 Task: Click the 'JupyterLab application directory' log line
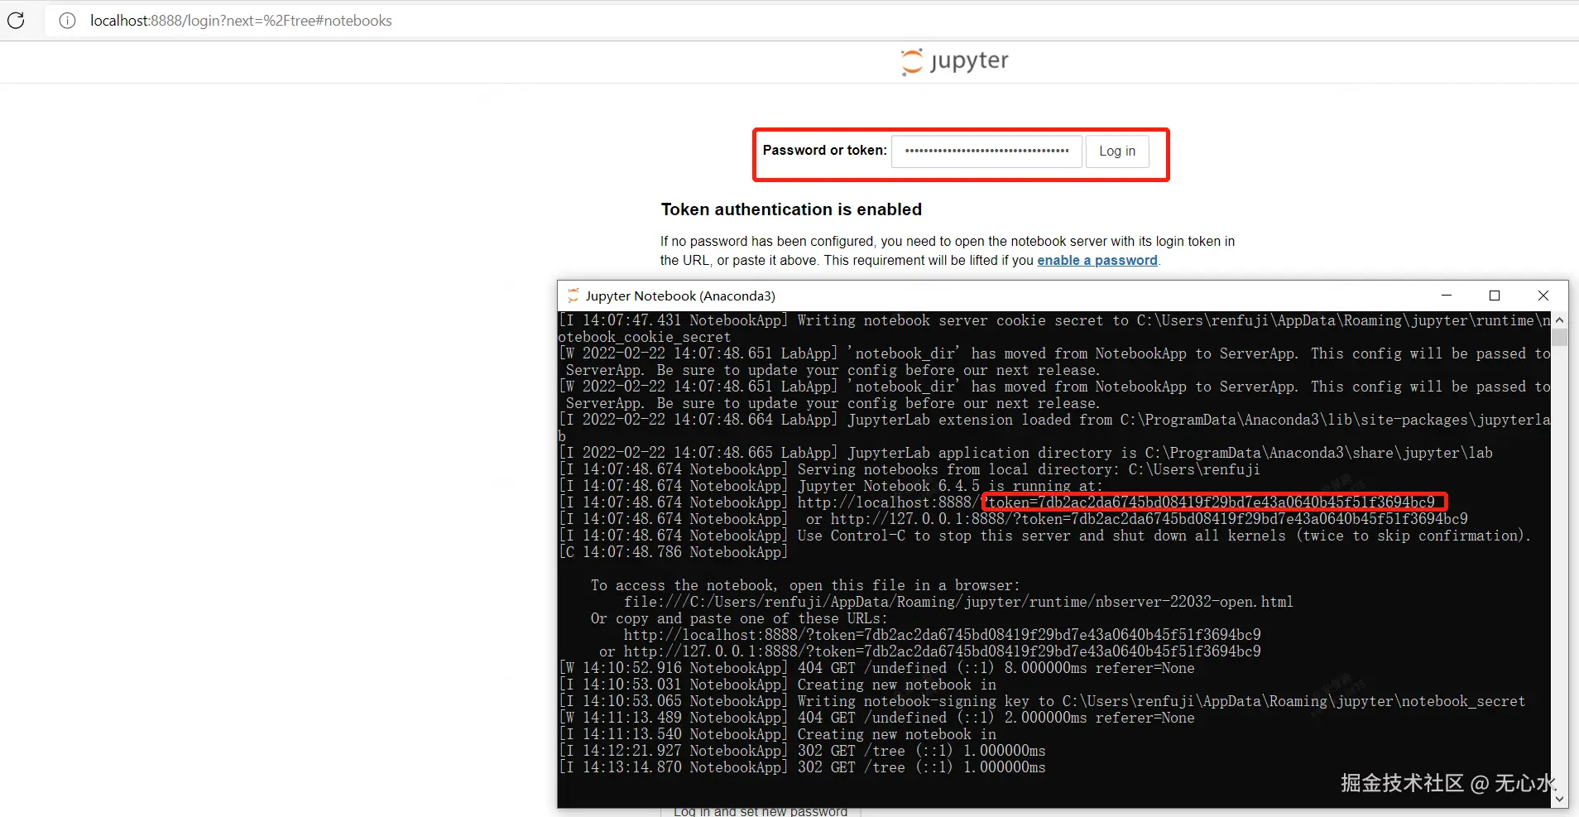click(x=1025, y=453)
